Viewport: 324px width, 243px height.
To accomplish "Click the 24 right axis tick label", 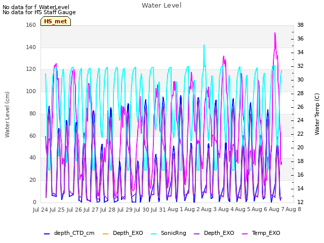I will point(300,120).
